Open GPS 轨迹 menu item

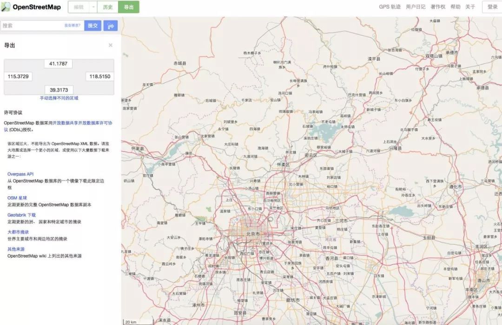[390, 7]
